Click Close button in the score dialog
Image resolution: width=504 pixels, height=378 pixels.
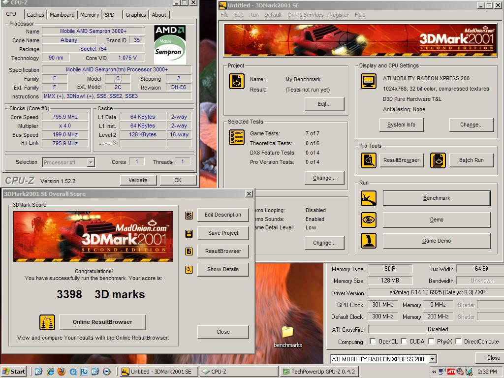point(223,332)
